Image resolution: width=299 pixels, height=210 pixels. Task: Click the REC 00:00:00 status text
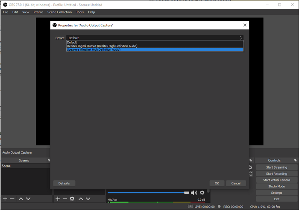(233, 207)
